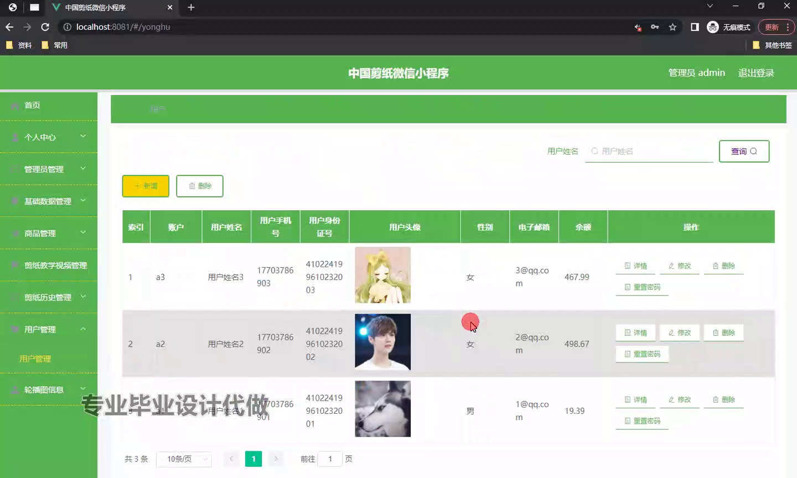Click 修改 for 1@qq.com row

point(680,400)
